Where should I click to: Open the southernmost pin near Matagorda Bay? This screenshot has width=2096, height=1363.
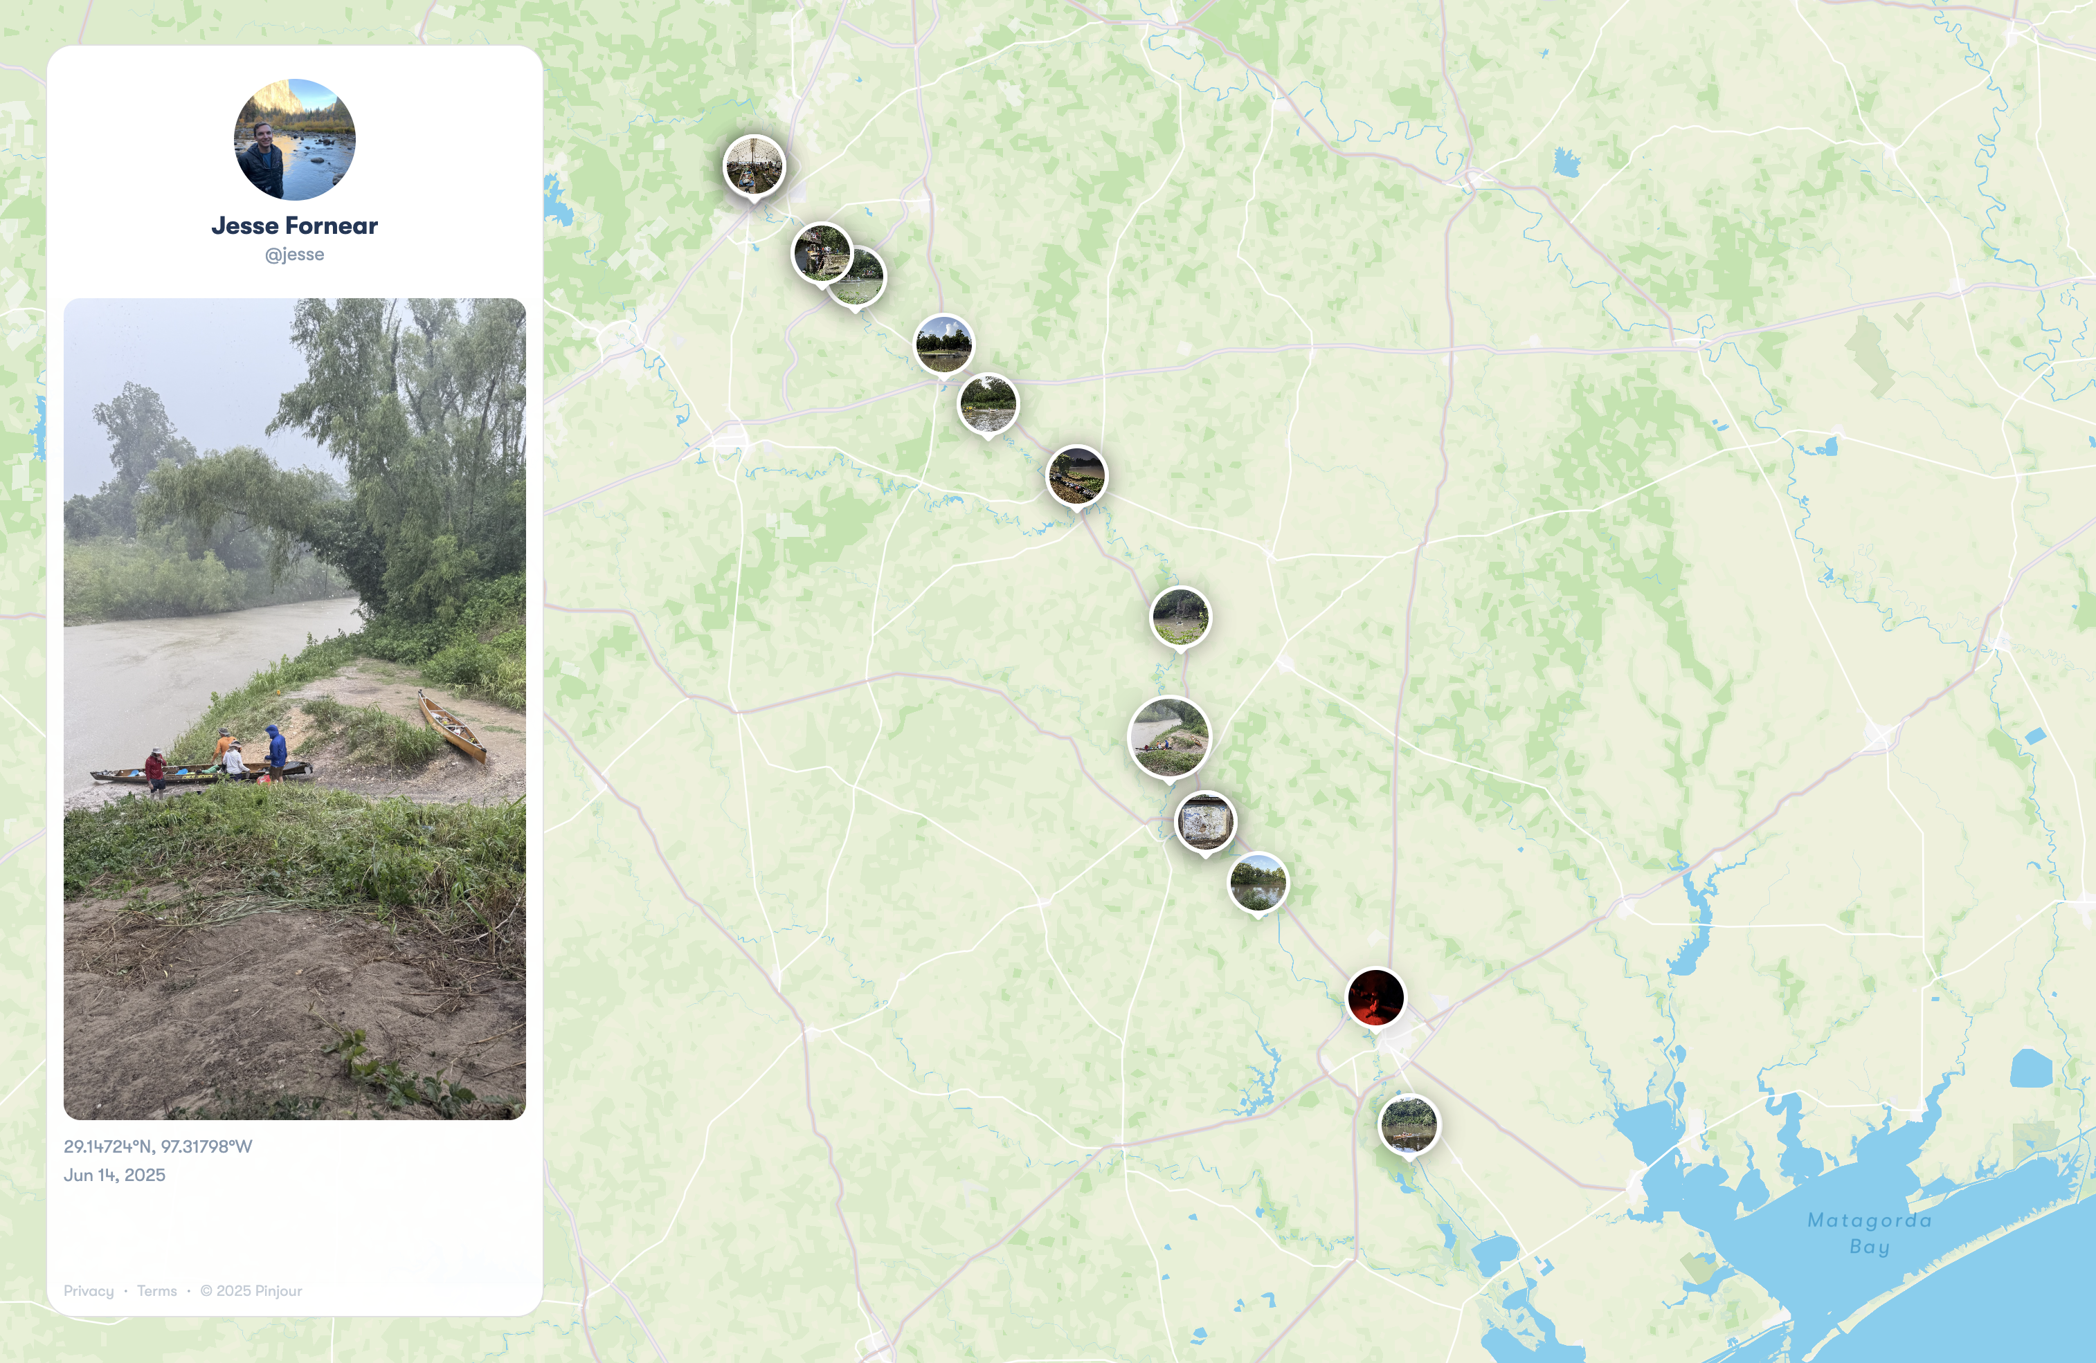(x=1409, y=1124)
